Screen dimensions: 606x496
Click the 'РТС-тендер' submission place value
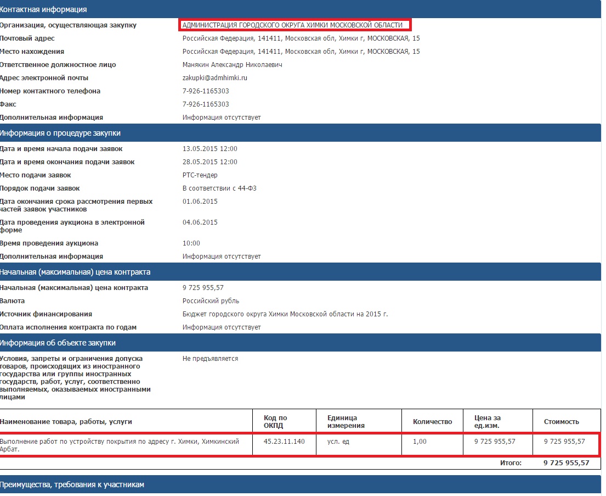click(x=200, y=175)
